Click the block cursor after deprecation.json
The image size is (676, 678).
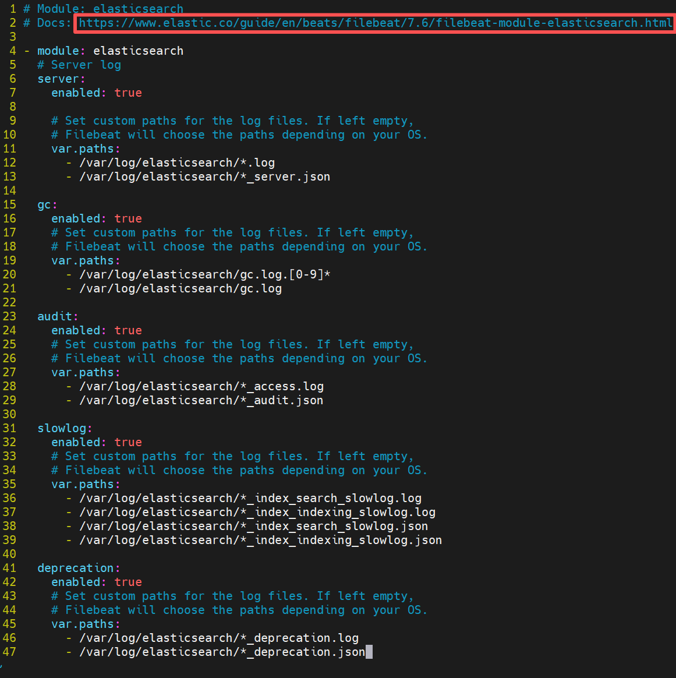369,652
